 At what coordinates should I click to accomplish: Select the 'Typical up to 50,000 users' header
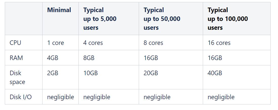pyautogui.click(x=162, y=19)
